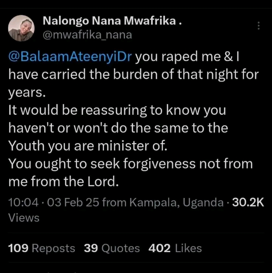View the 402 Likes list
This screenshot has height=273, width=272.
click(175, 248)
